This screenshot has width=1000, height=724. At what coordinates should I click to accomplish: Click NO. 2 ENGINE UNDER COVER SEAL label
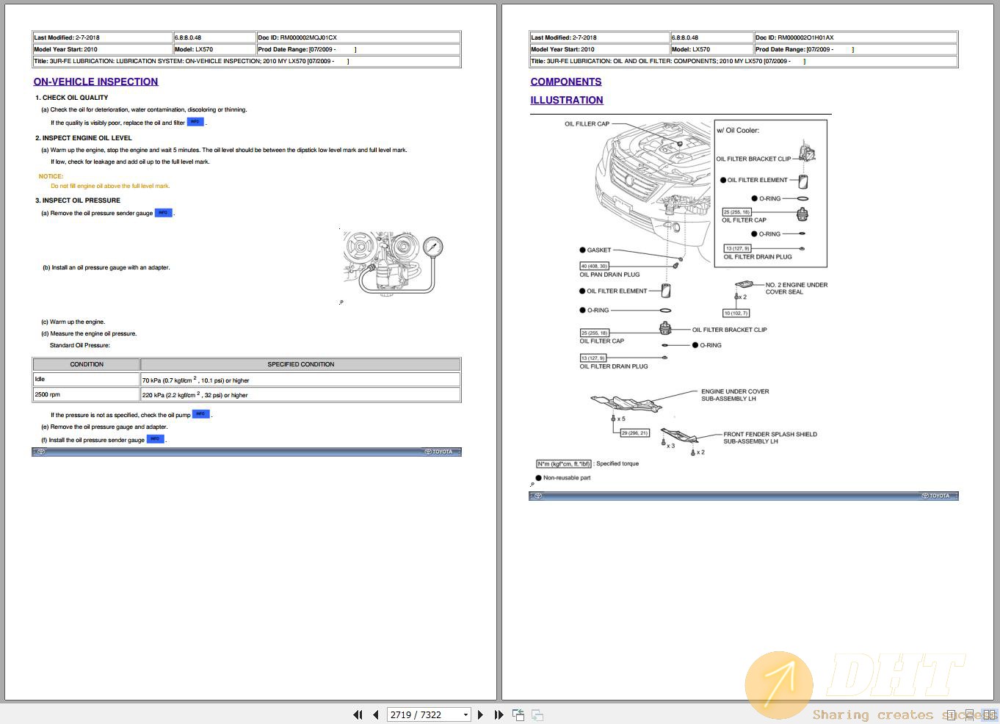click(x=796, y=289)
